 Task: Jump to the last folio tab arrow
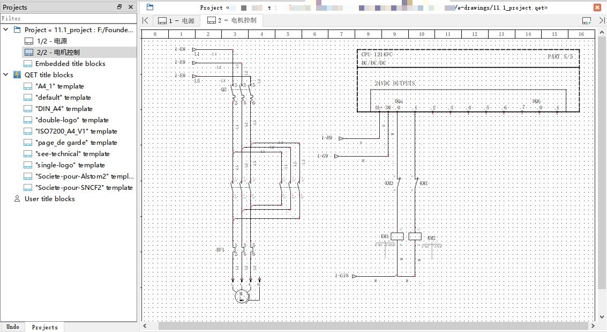click(x=601, y=20)
